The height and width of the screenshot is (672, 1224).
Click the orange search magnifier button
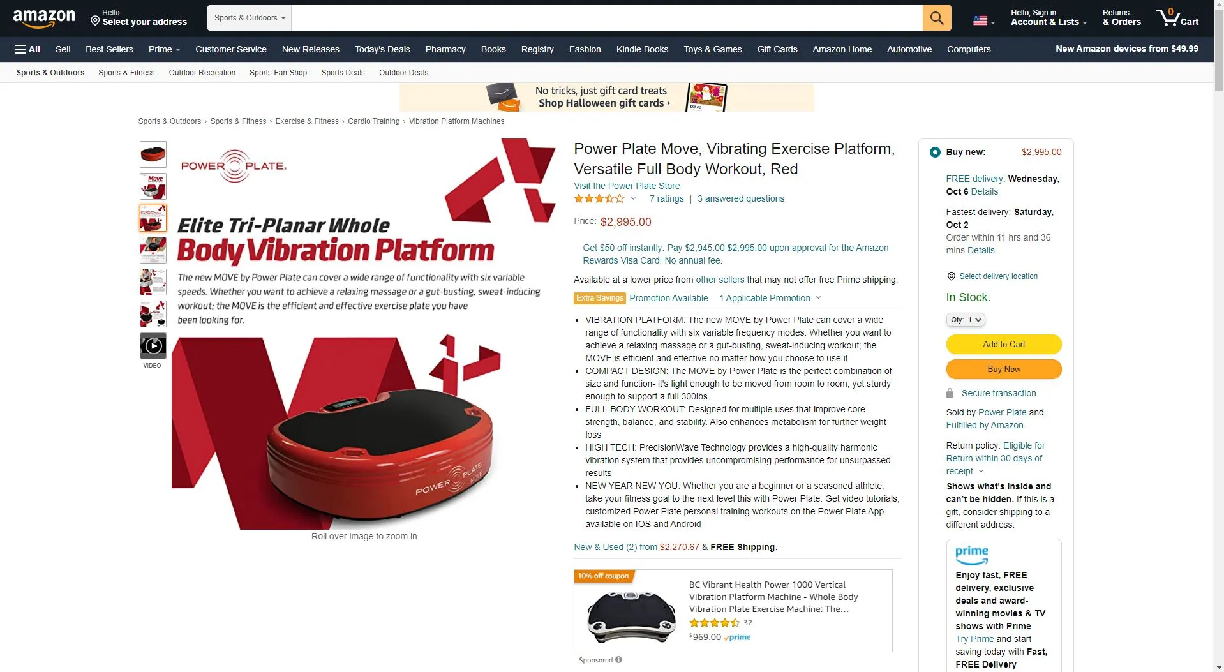click(936, 18)
